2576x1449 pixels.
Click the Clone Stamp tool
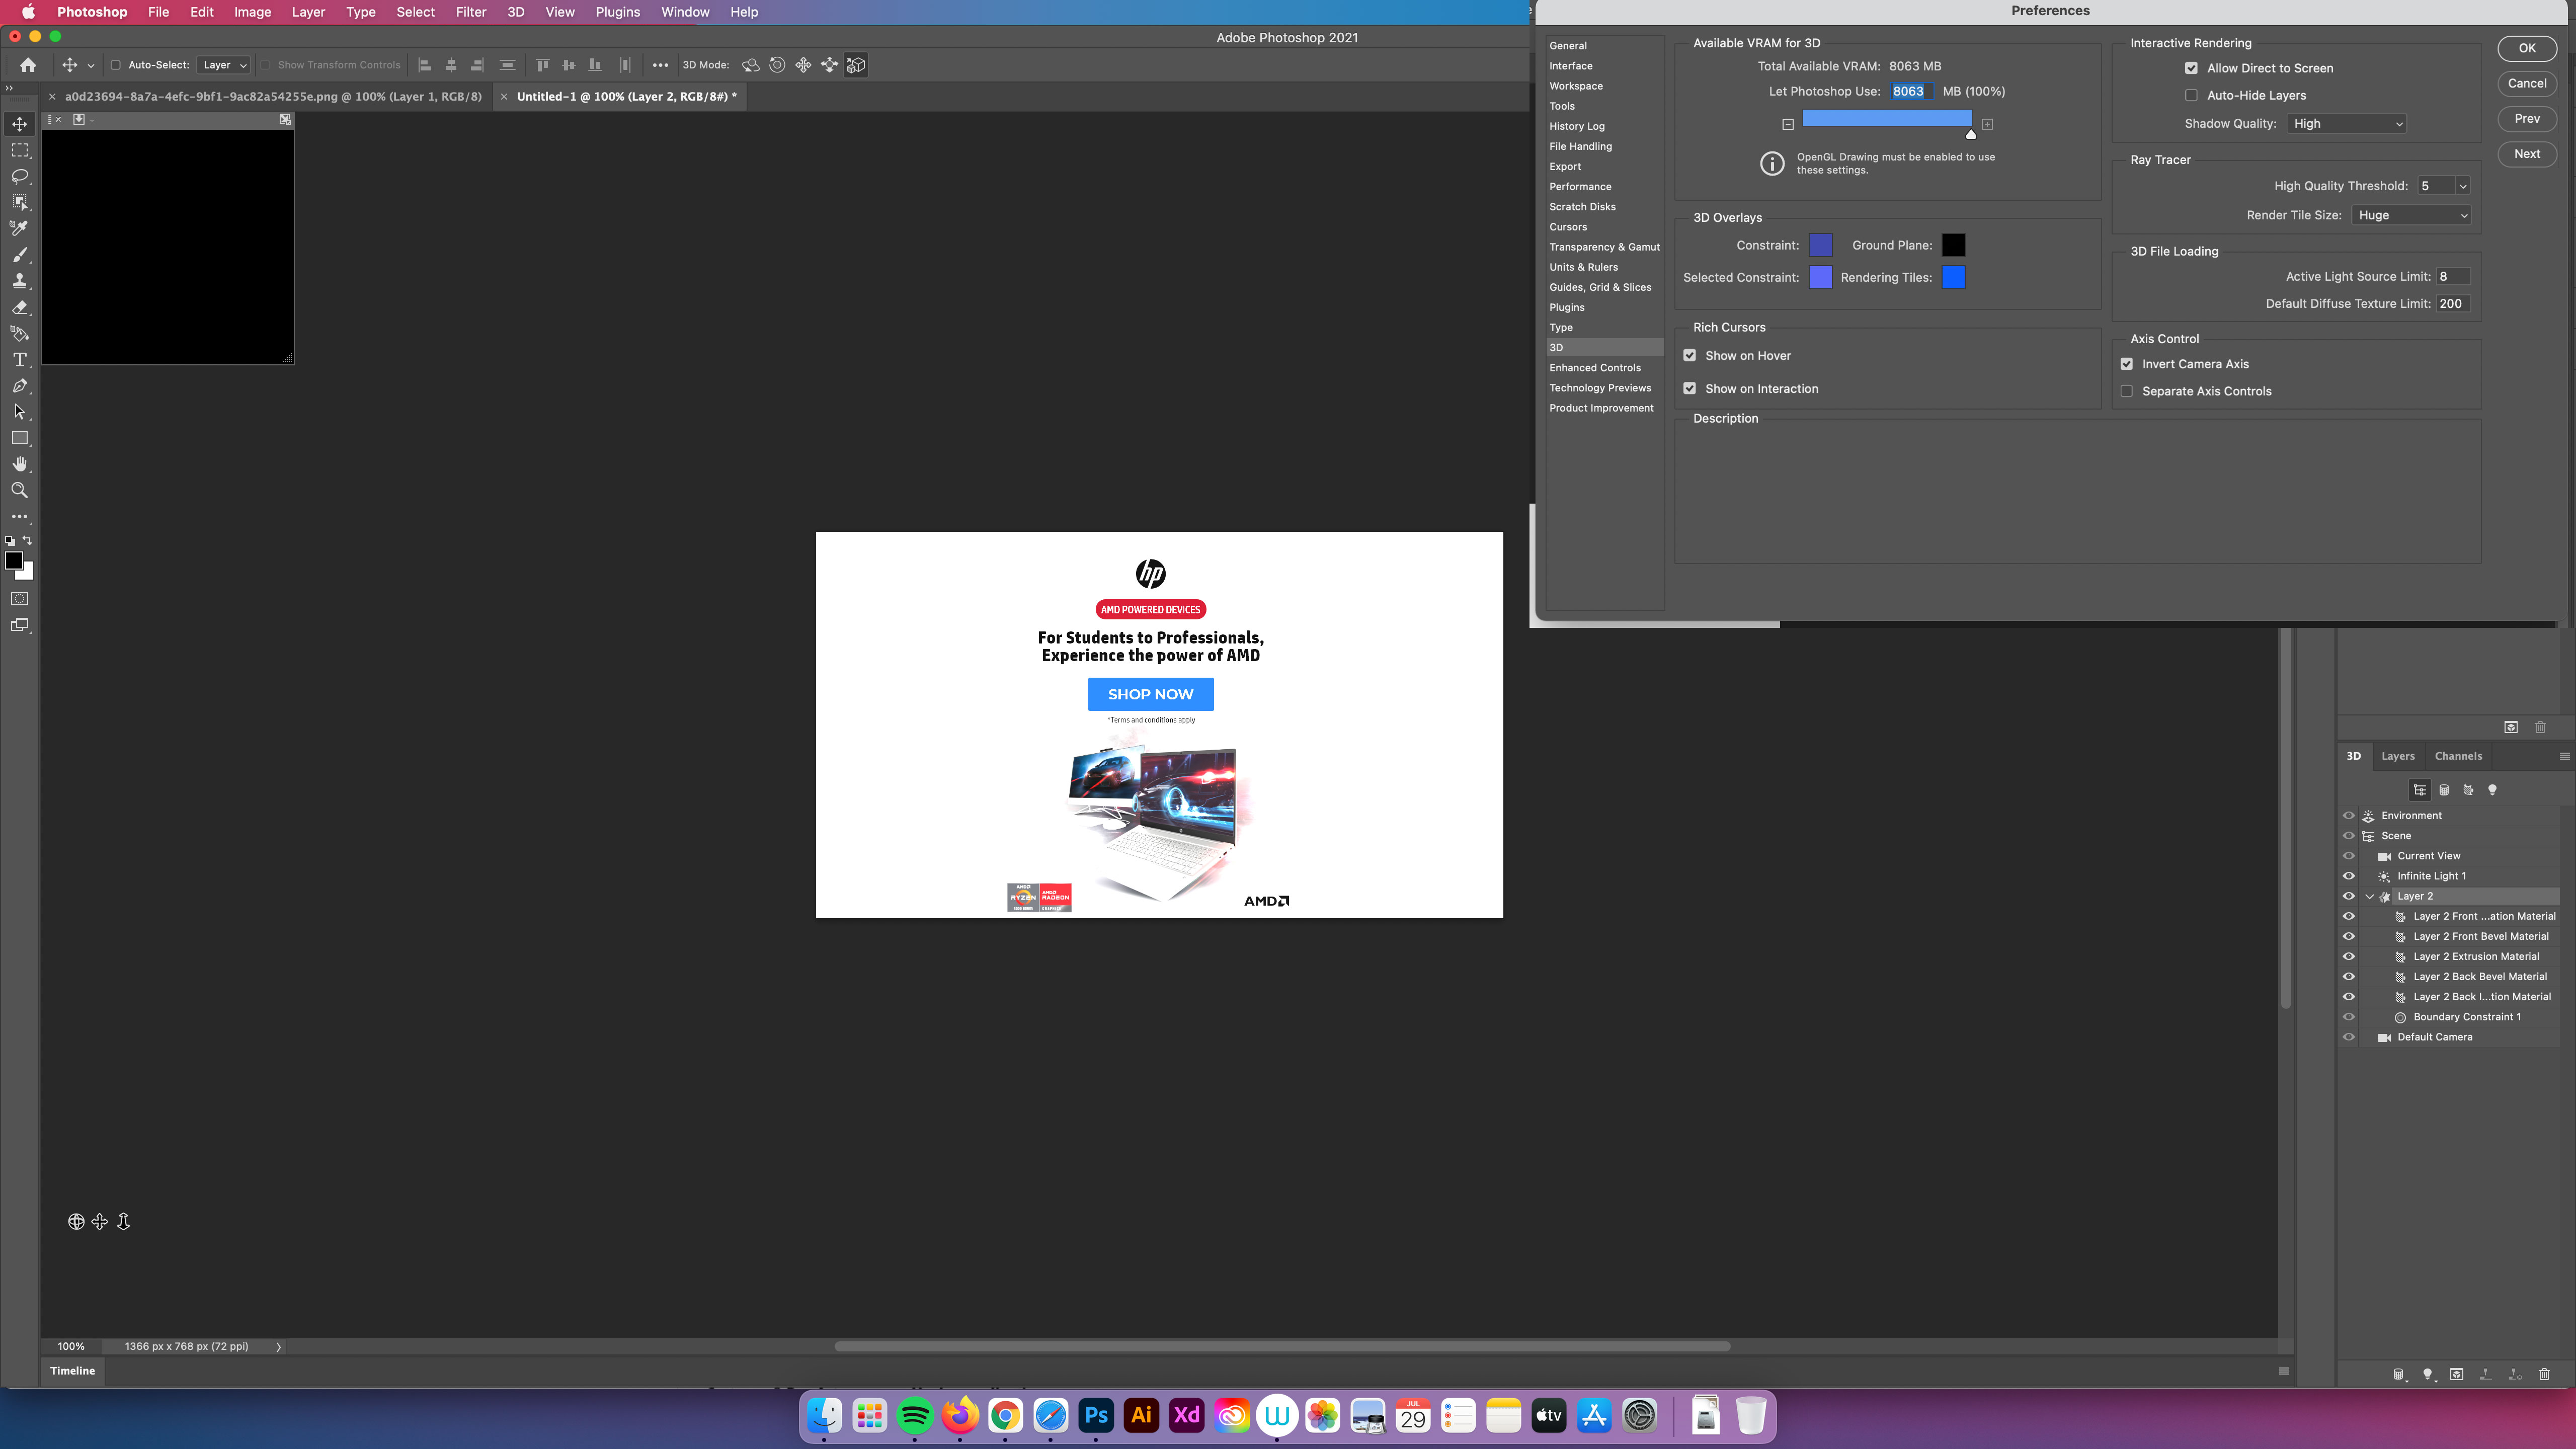click(x=19, y=281)
